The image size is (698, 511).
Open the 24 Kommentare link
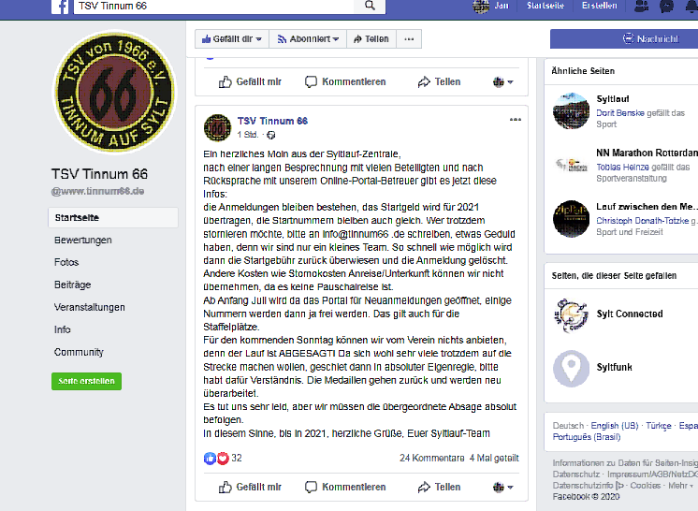[431, 458]
